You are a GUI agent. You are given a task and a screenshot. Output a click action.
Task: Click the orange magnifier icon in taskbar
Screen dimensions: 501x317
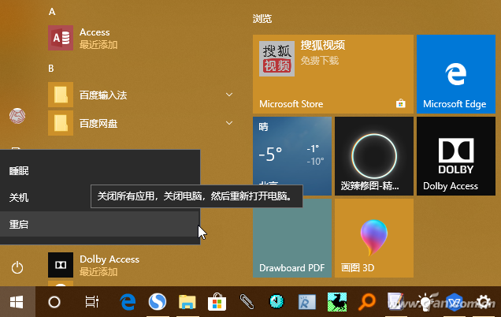tap(366, 302)
